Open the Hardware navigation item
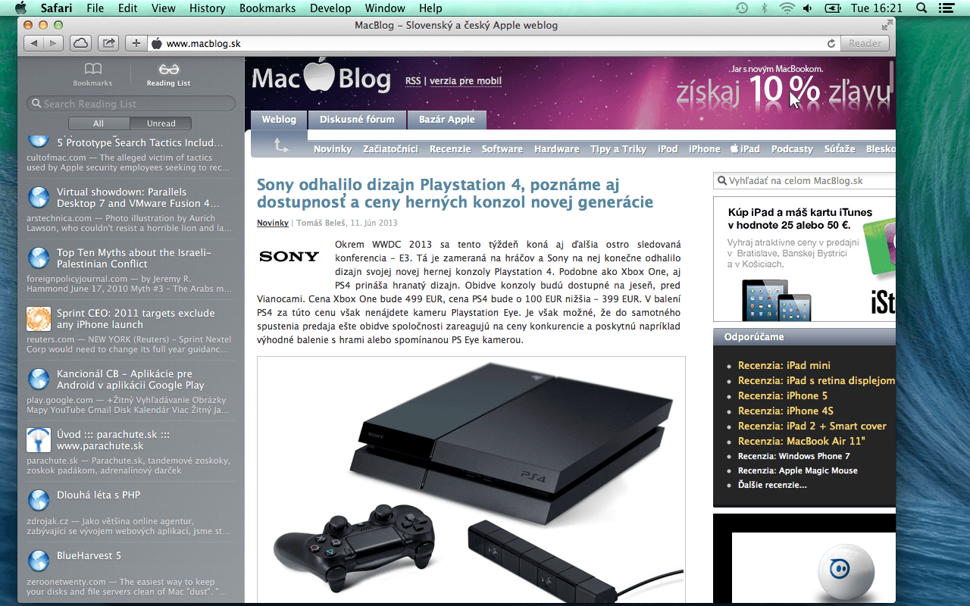The height and width of the screenshot is (606, 970). pos(556,149)
